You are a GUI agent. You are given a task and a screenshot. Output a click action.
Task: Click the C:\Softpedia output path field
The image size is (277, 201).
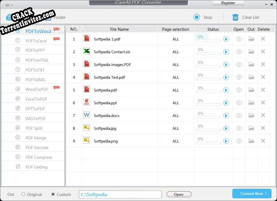[120, 194]
